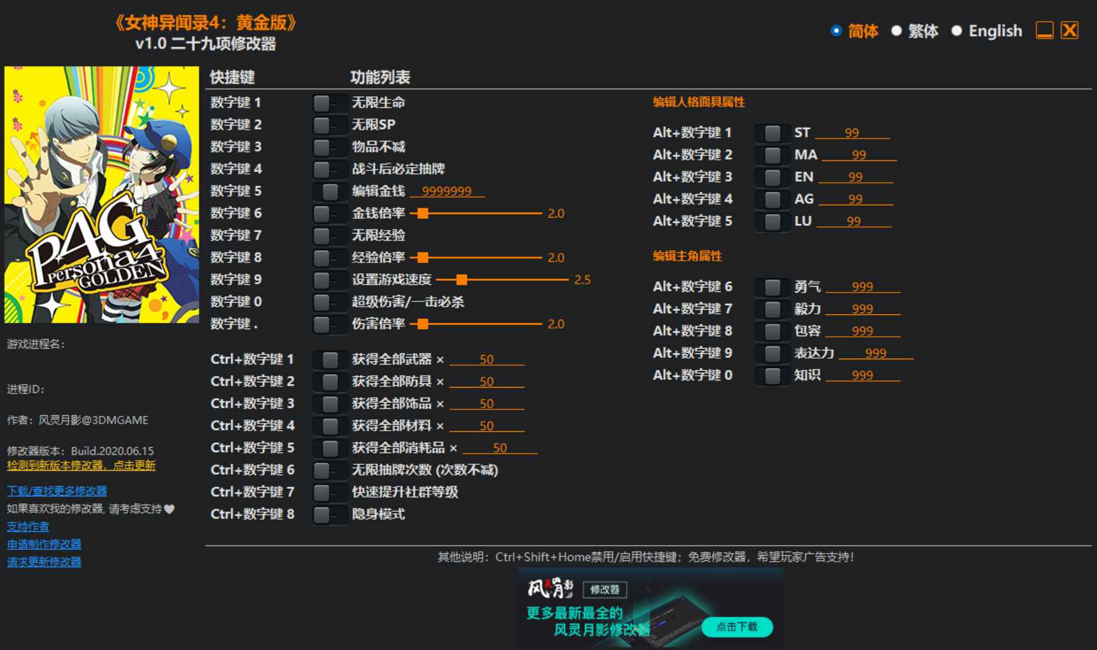
Task: Click the 金钱倍率 money multiplier slider handle
Action: coord(422,213)
